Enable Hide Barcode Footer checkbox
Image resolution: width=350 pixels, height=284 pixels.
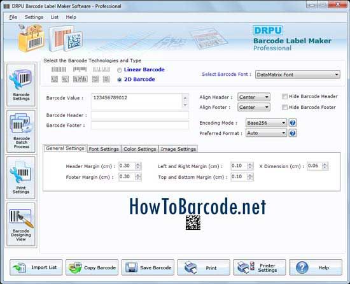(x=284, y=108)
